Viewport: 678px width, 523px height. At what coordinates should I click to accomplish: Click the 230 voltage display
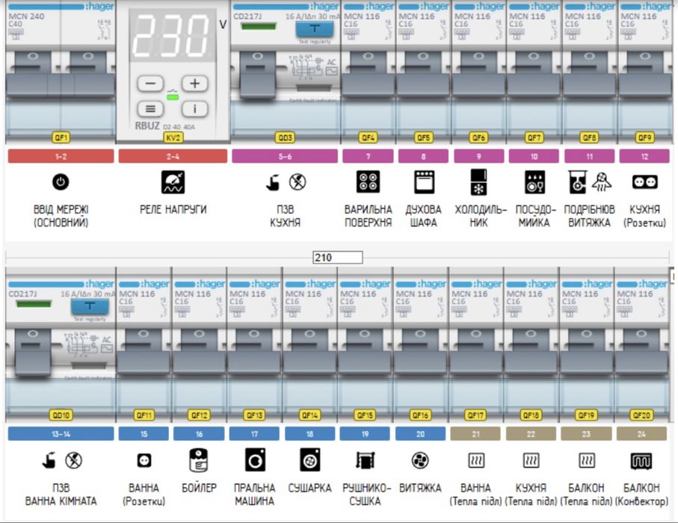173,37
